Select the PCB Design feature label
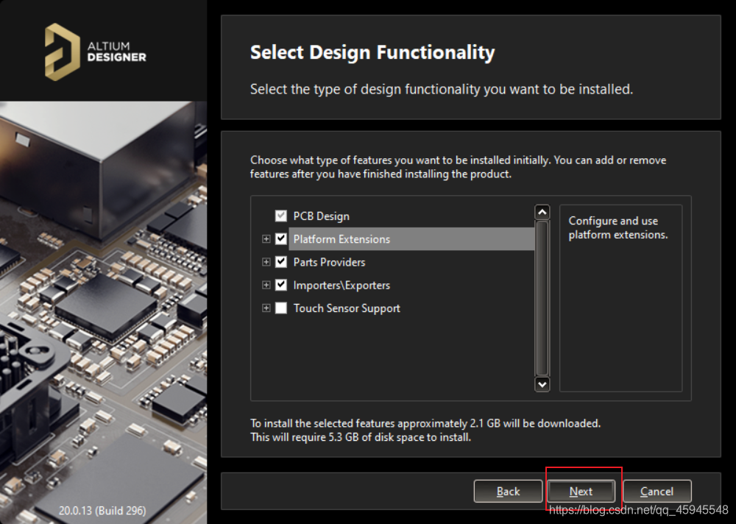The image size is (736, 524). click(321, 216)
